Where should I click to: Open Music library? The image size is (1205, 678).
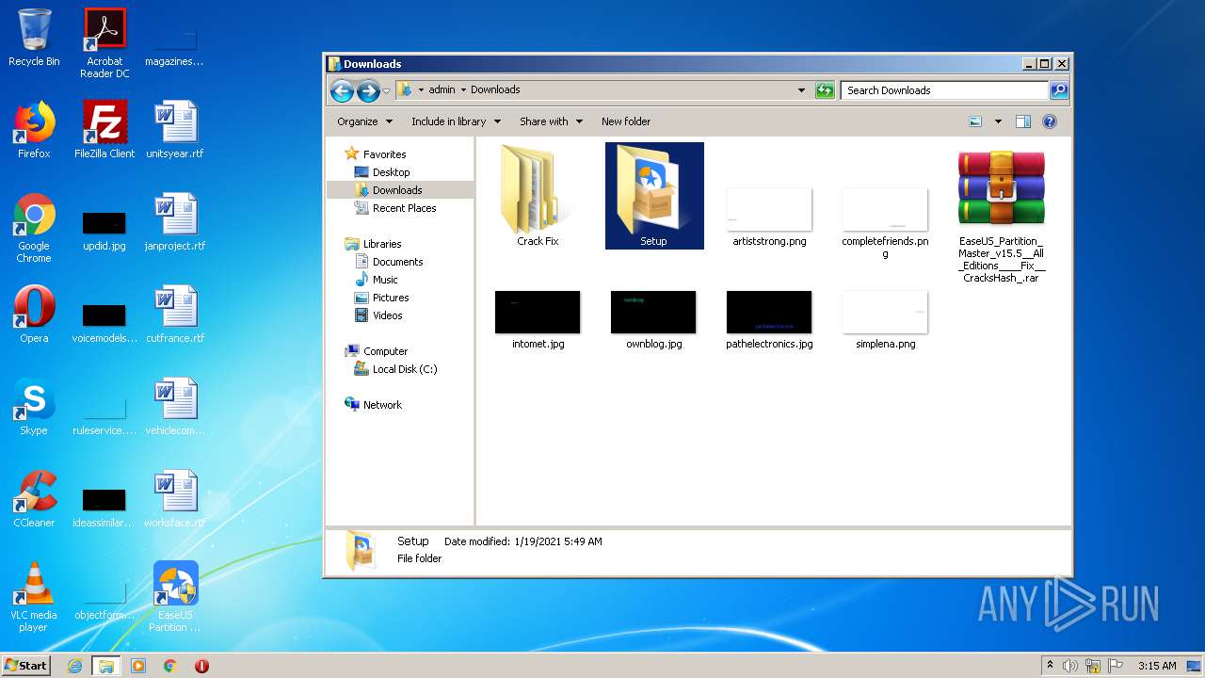point(385,280)
